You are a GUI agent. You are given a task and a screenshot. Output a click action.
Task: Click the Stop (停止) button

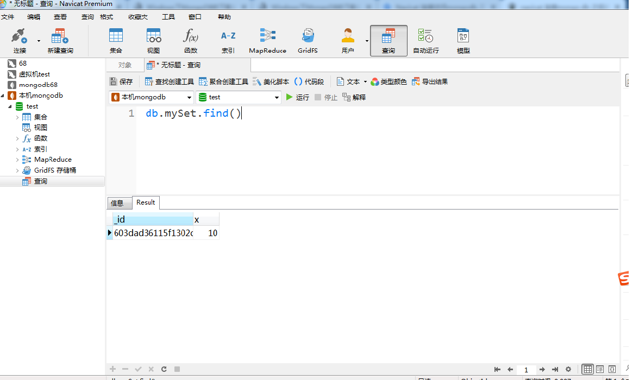pyautogui.click(x=326, y=97)
